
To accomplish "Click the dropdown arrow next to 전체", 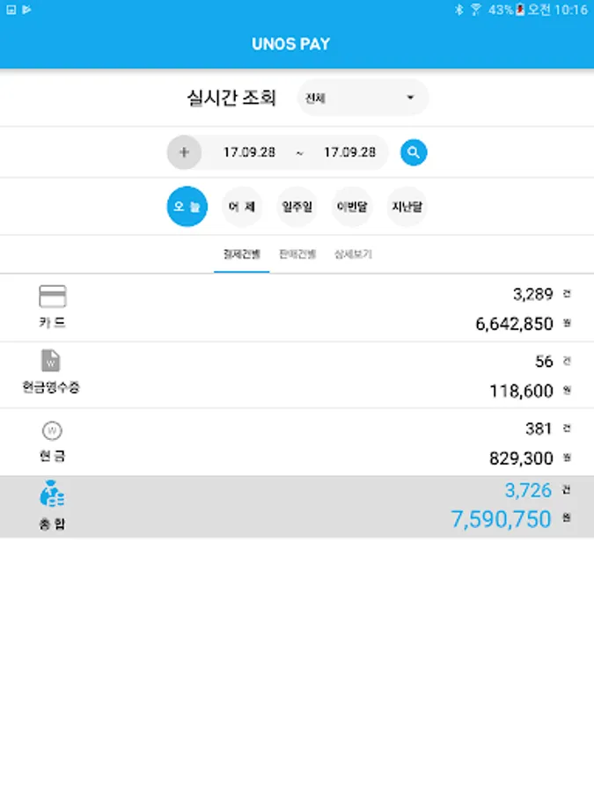I will tap(410, 98).
